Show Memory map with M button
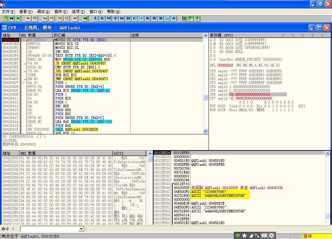This screenshot has width=332, height=239. tap(109, 18)
